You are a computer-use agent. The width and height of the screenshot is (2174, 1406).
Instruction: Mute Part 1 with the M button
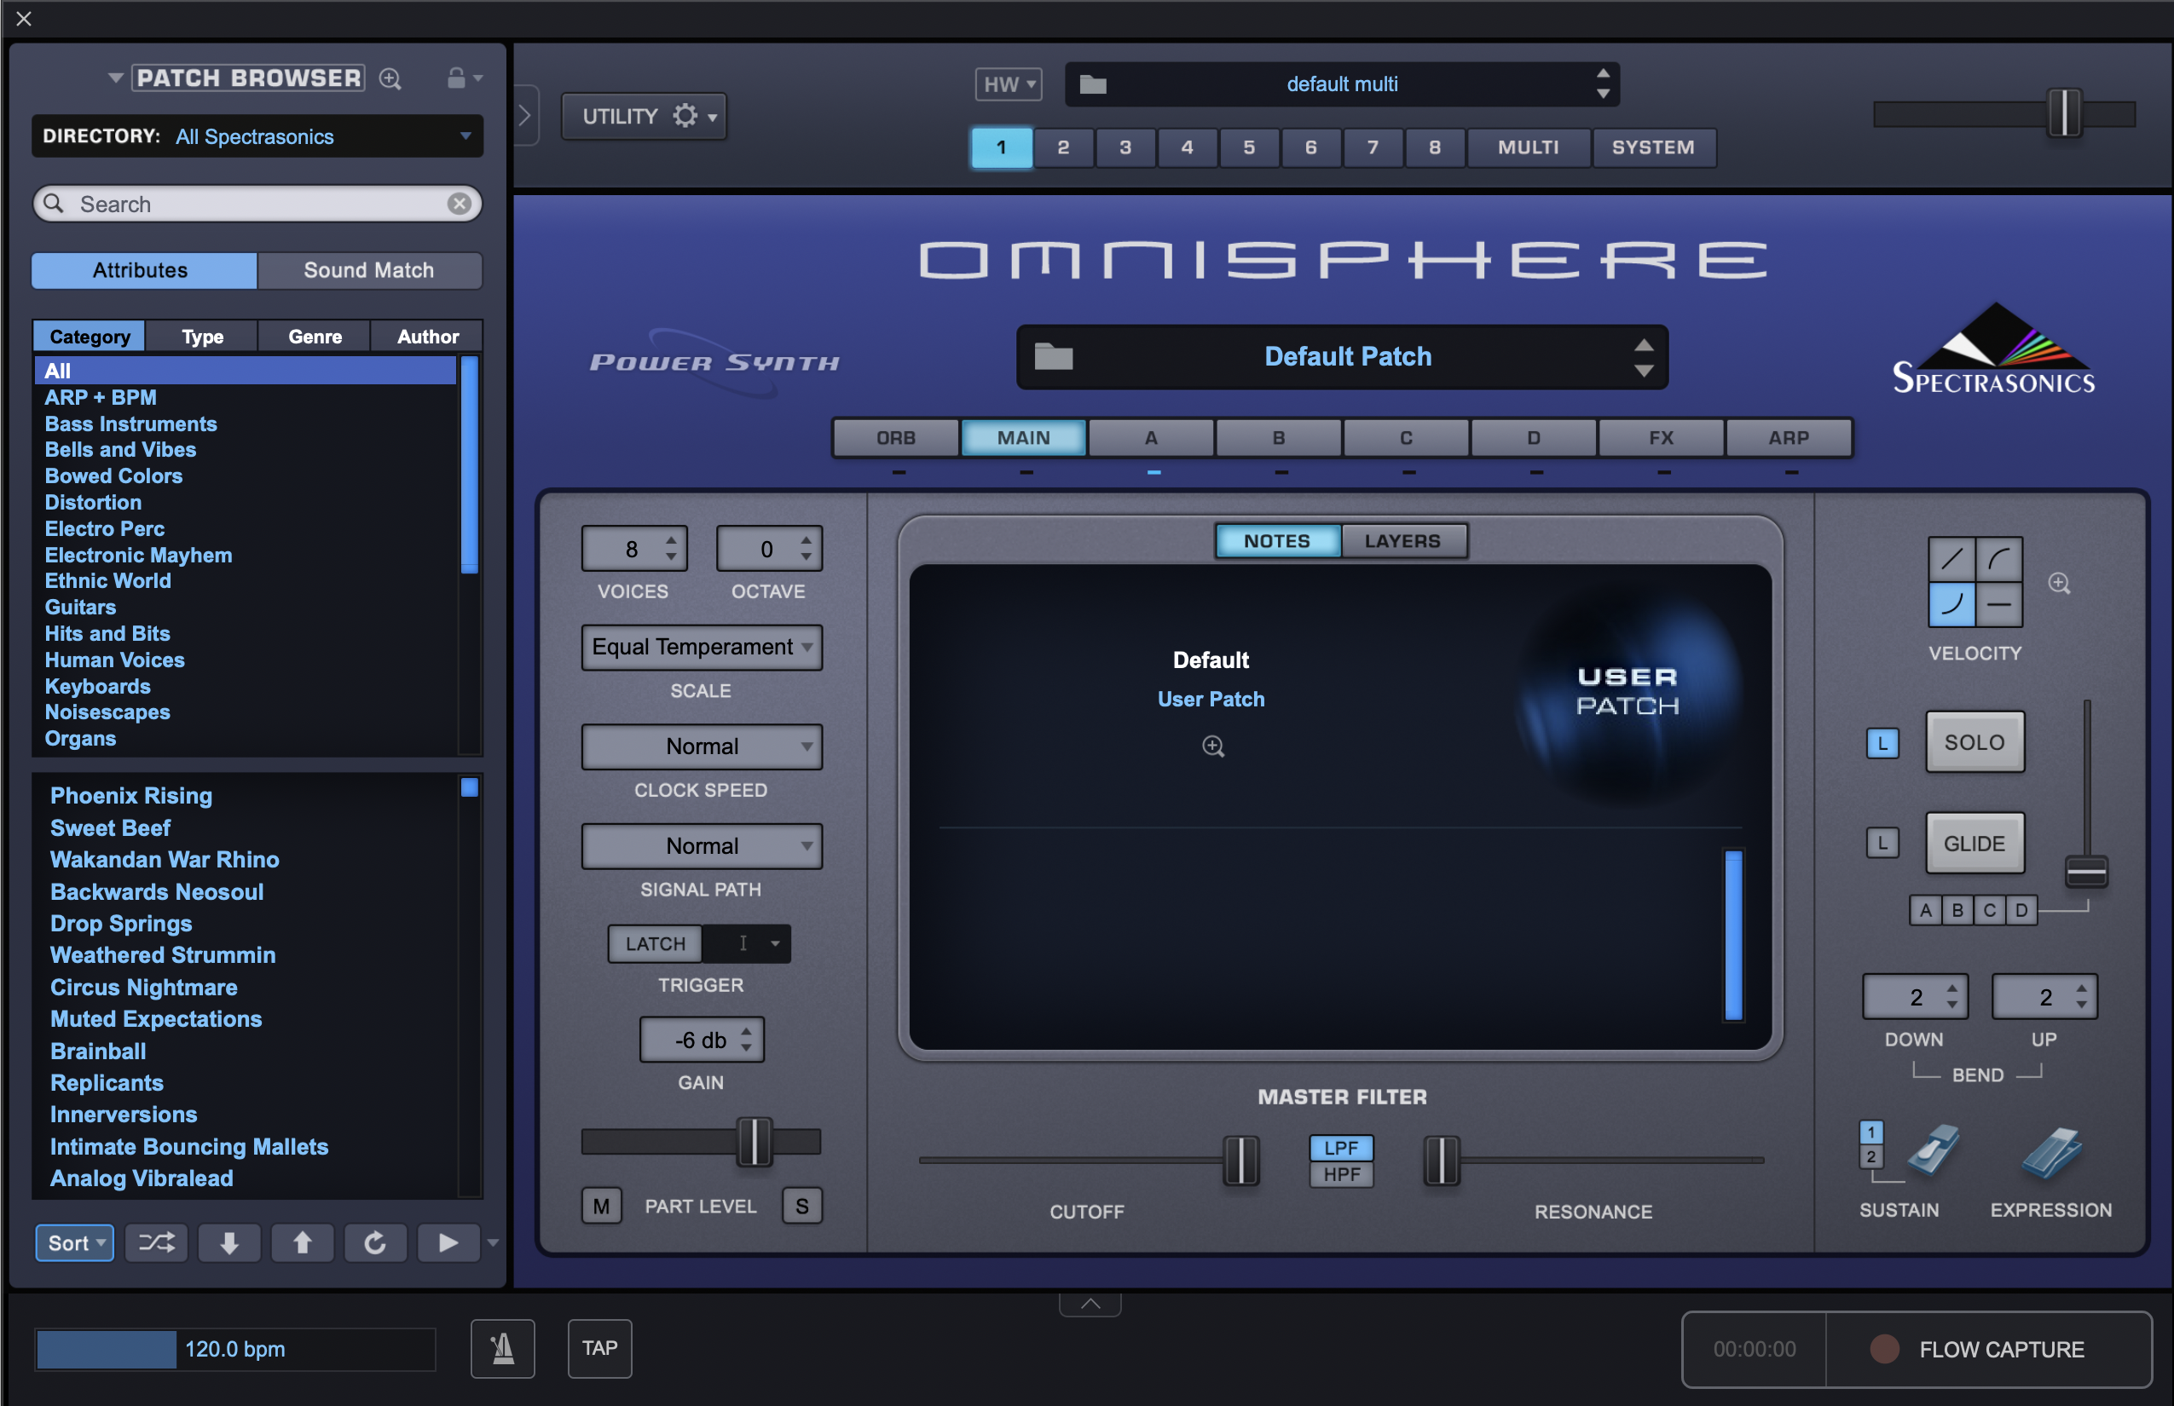click(601, 1205)
